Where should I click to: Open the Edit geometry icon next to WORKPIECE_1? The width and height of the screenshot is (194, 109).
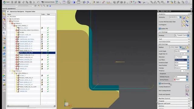(183, 18)
